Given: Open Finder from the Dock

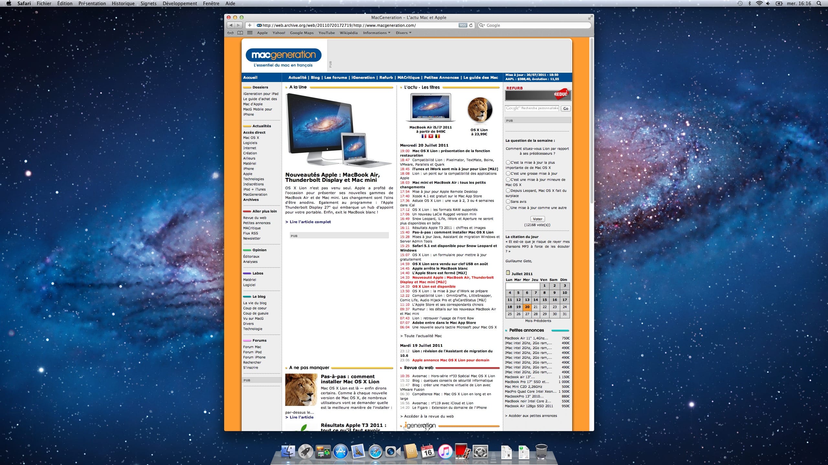Looking at the screenshot, I should pos(288,452).
